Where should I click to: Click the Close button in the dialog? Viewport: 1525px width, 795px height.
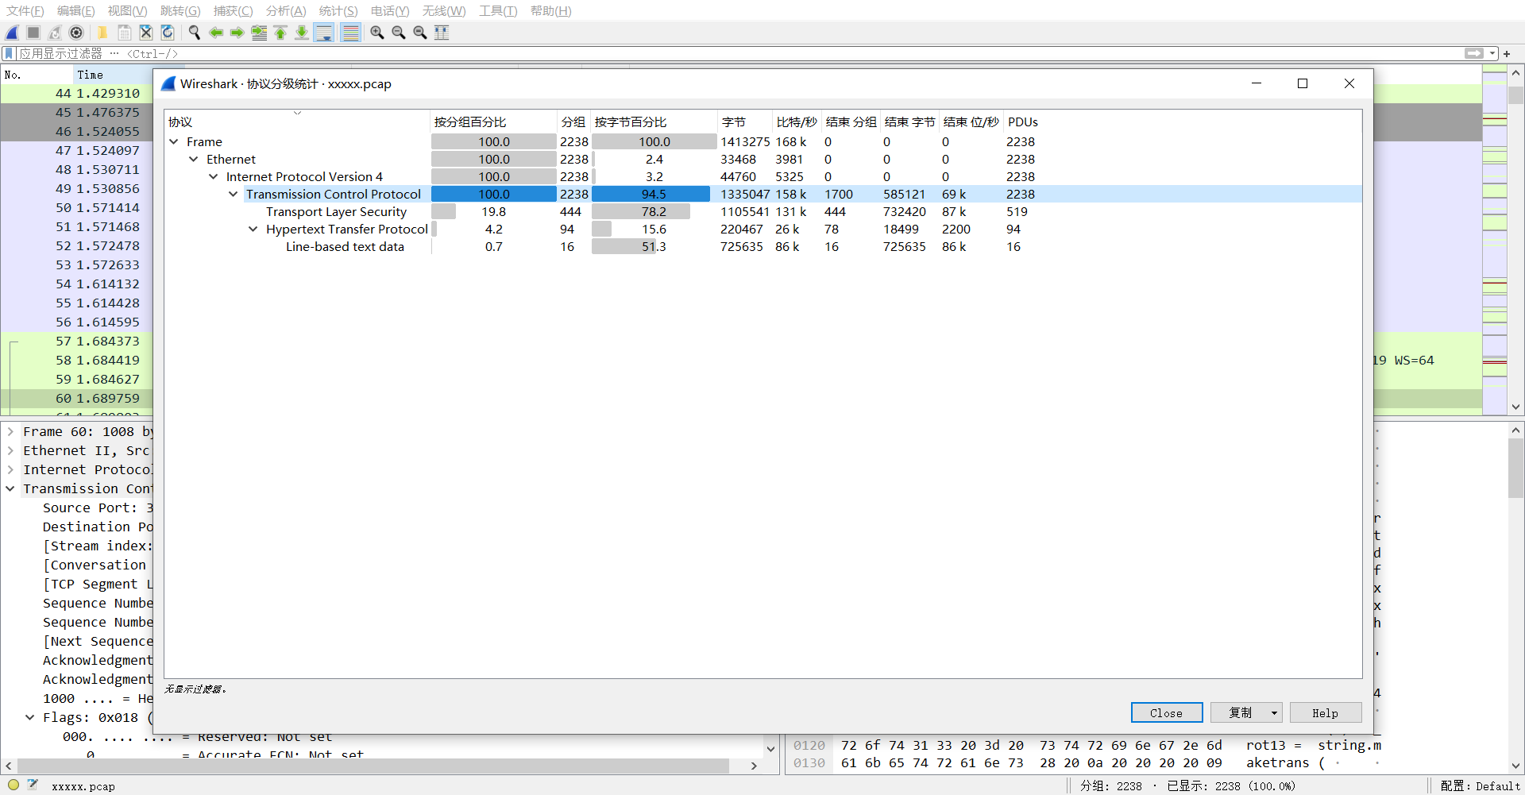[x=1166, y=712]
